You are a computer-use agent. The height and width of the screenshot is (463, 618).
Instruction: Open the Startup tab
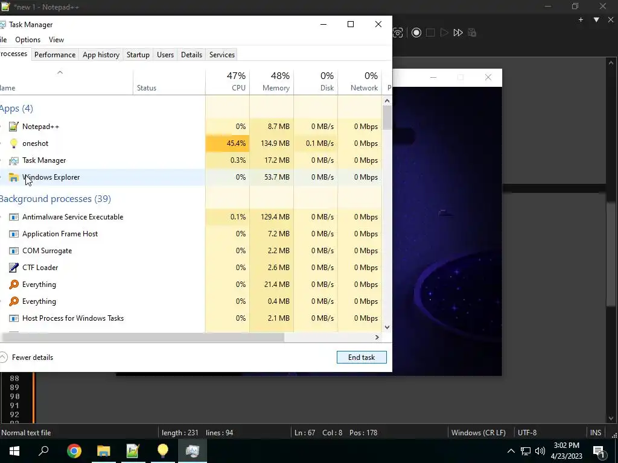[x=138, y=55]
